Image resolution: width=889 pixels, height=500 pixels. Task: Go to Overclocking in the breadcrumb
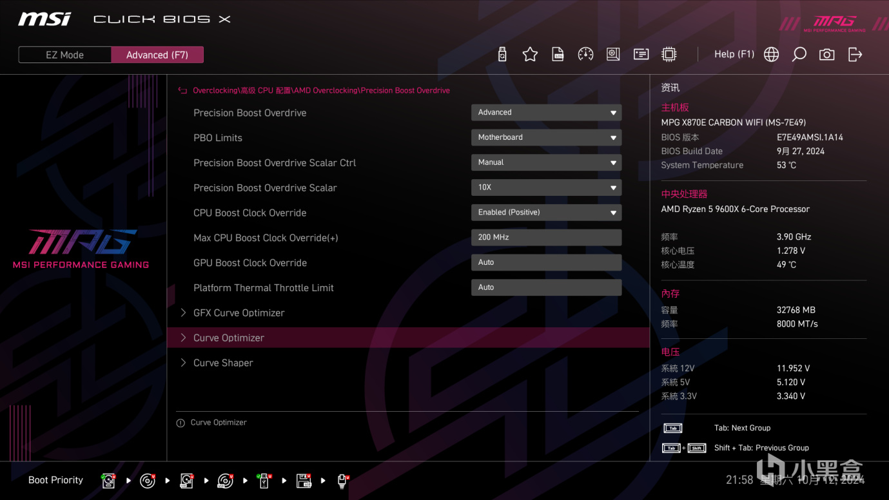(x=215, y=91)
